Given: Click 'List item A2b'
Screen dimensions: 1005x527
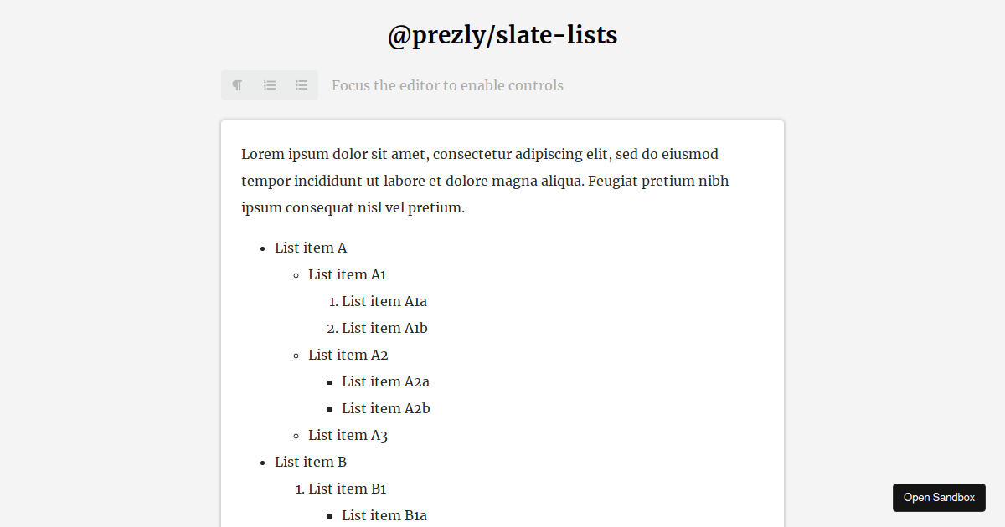Looking at the screenshot, I should (x=385, y=408).
